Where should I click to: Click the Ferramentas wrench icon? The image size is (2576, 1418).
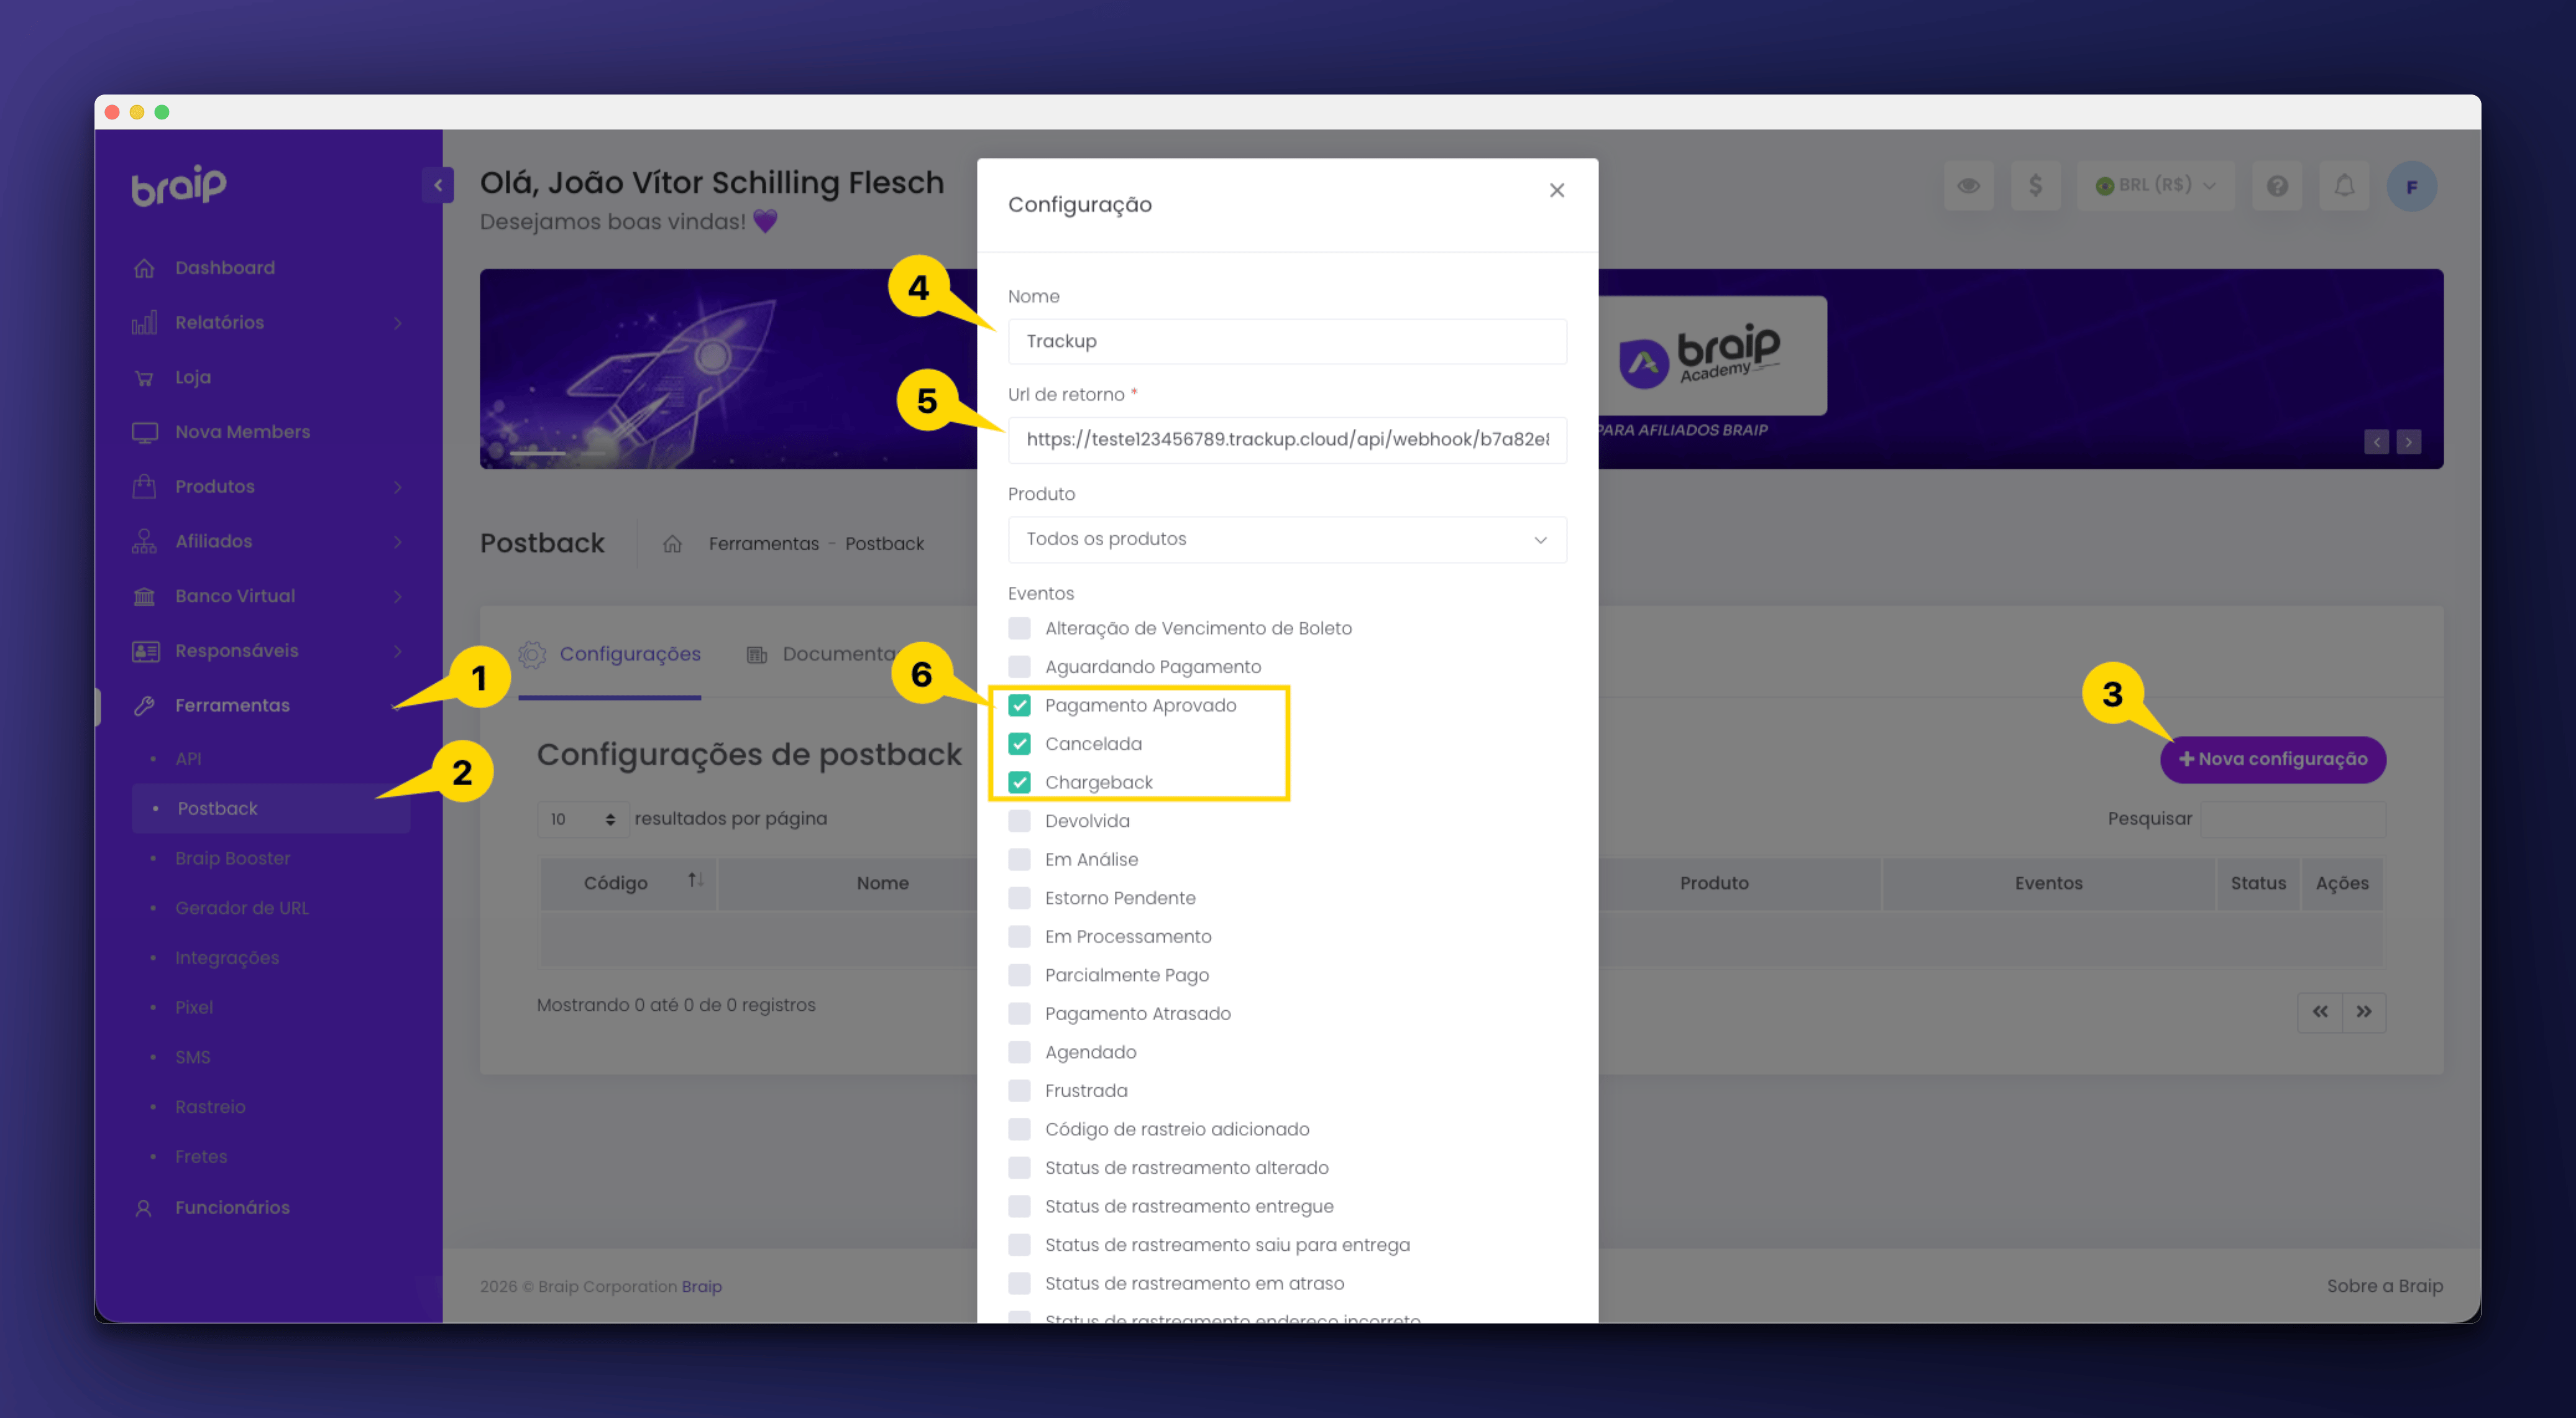[144, 705]
